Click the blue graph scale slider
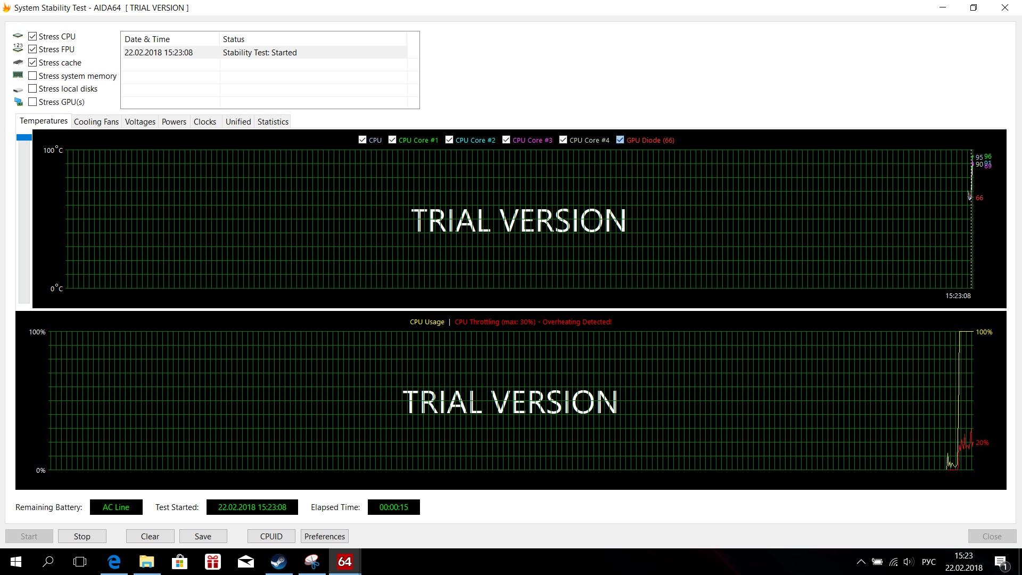 point(24,137)
